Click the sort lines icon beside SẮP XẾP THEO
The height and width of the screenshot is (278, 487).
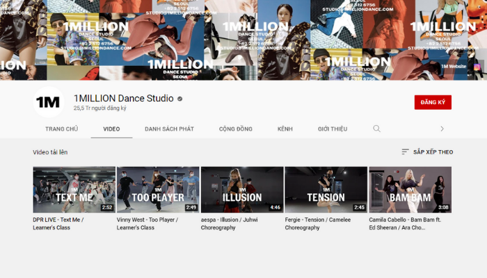click(x=405, y=152)
